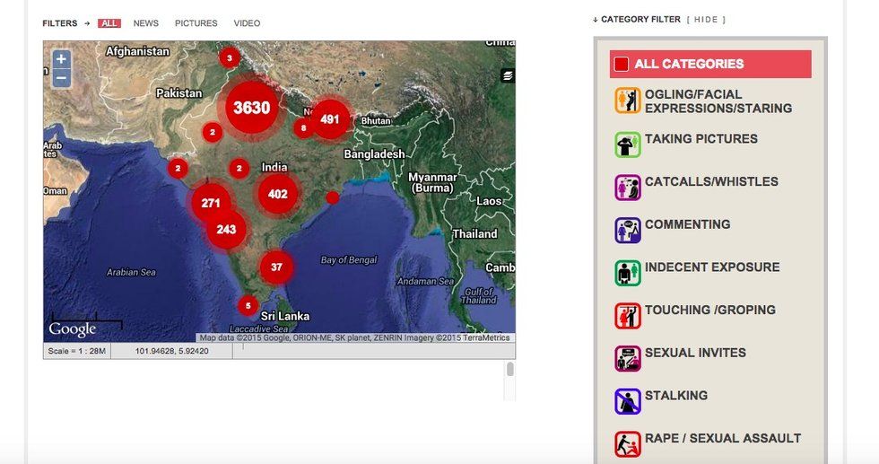The height and width of the screenshot is (464, 879).
Task: Select the Stalking category icon
Action: point(627,401)
